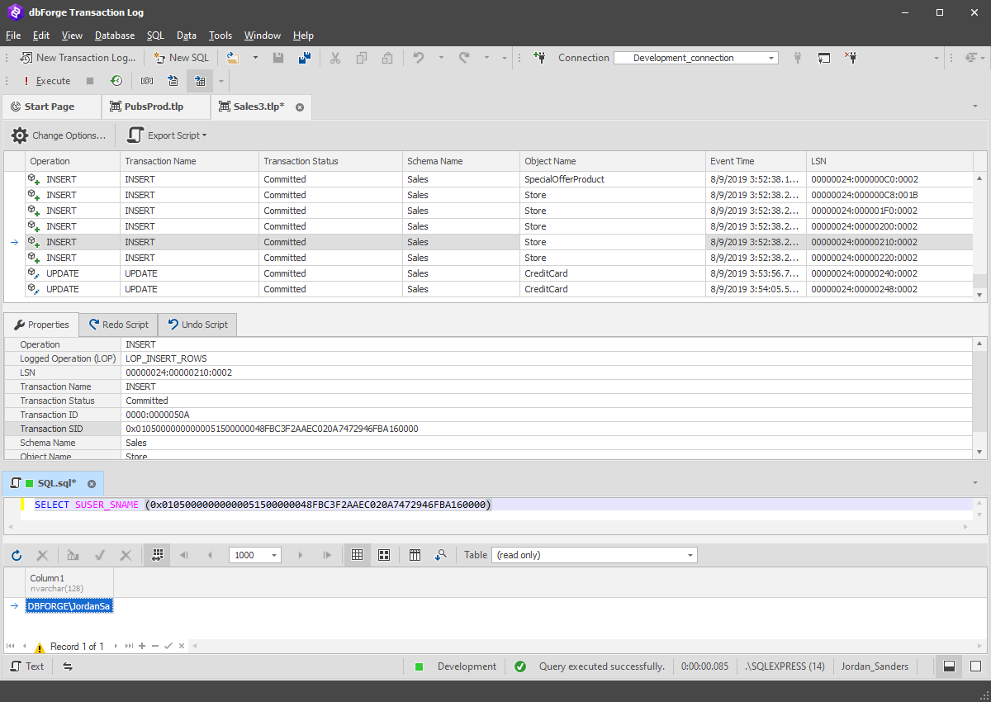Click the New Connection plug icon
Image resolution: width=991 pixels, height=702 pixels.
540,58
